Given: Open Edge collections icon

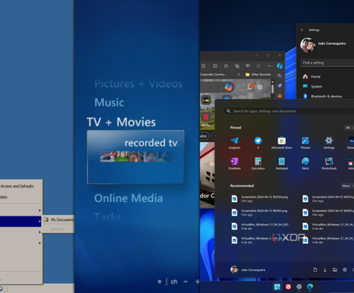Looking at the screenshot, I should (x=237, y=66).
